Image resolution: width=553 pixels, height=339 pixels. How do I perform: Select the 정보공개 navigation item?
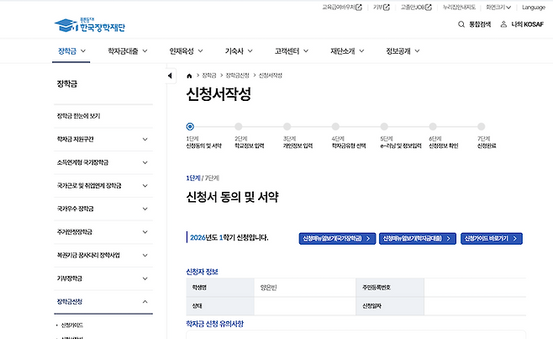(398, 50)
